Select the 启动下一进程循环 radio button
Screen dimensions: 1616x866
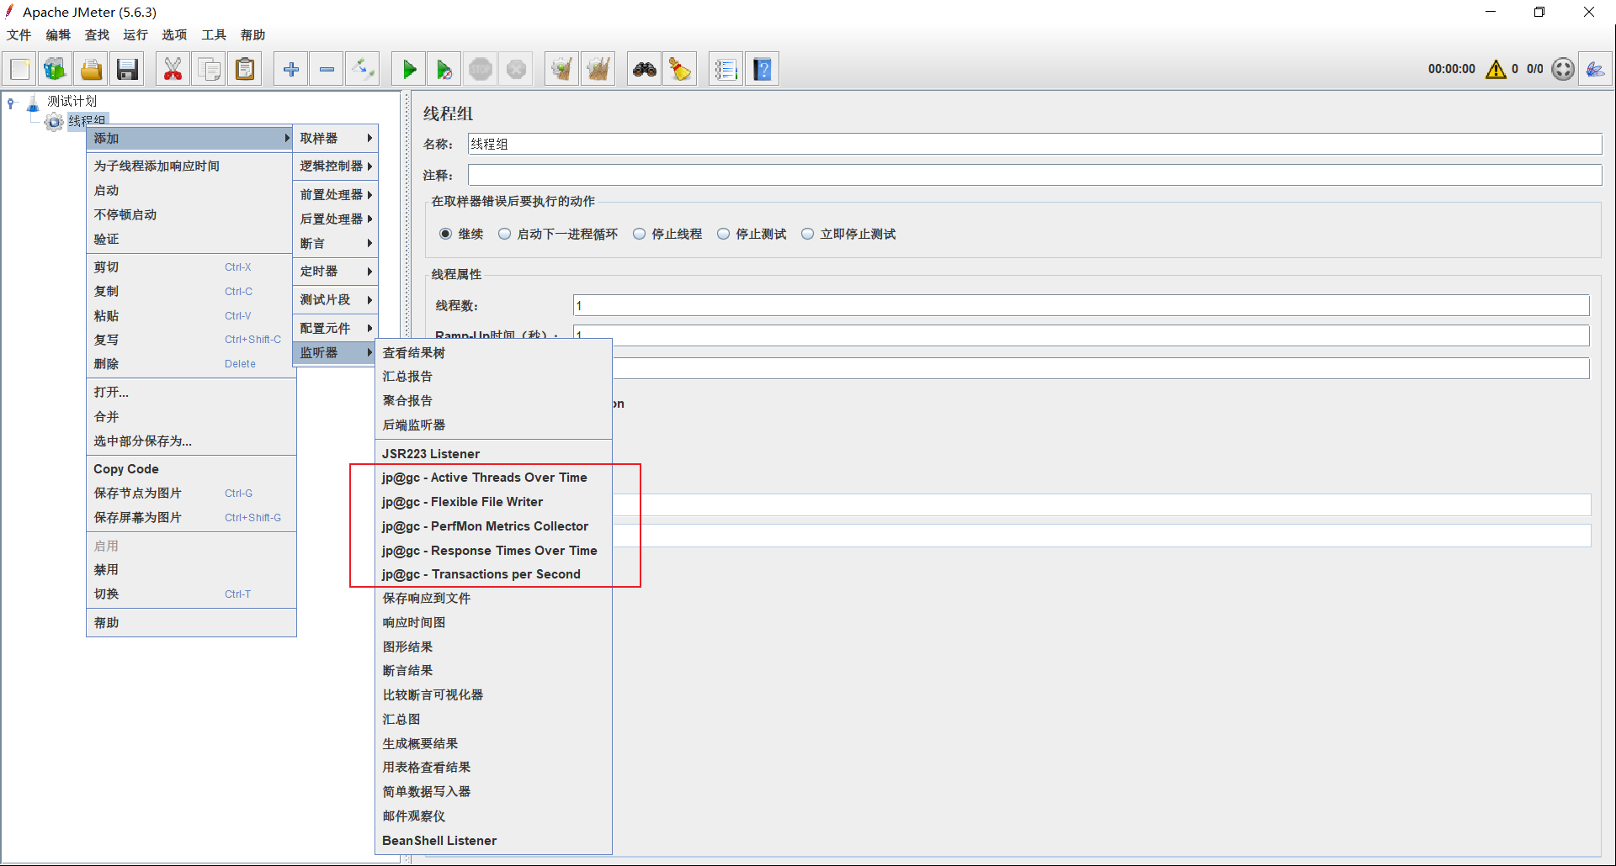coord(504,234)
